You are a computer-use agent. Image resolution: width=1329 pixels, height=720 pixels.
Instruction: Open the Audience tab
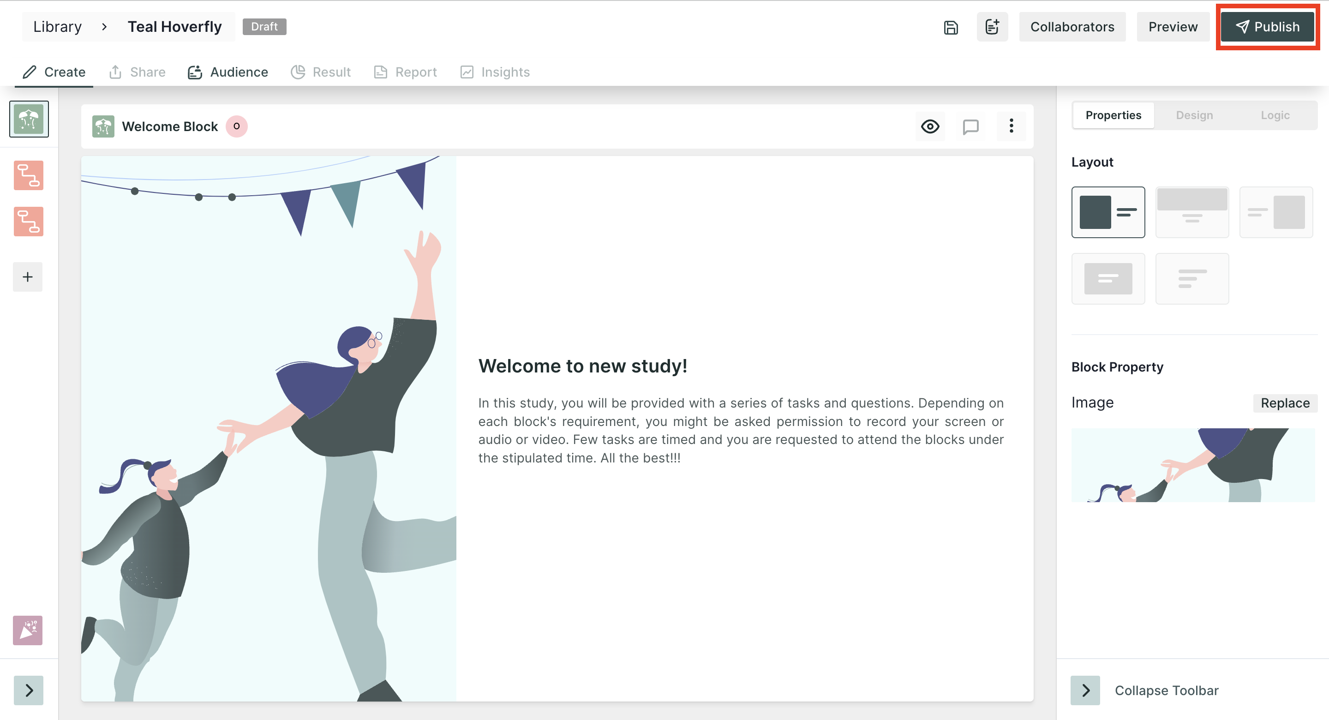coord(227,72)
